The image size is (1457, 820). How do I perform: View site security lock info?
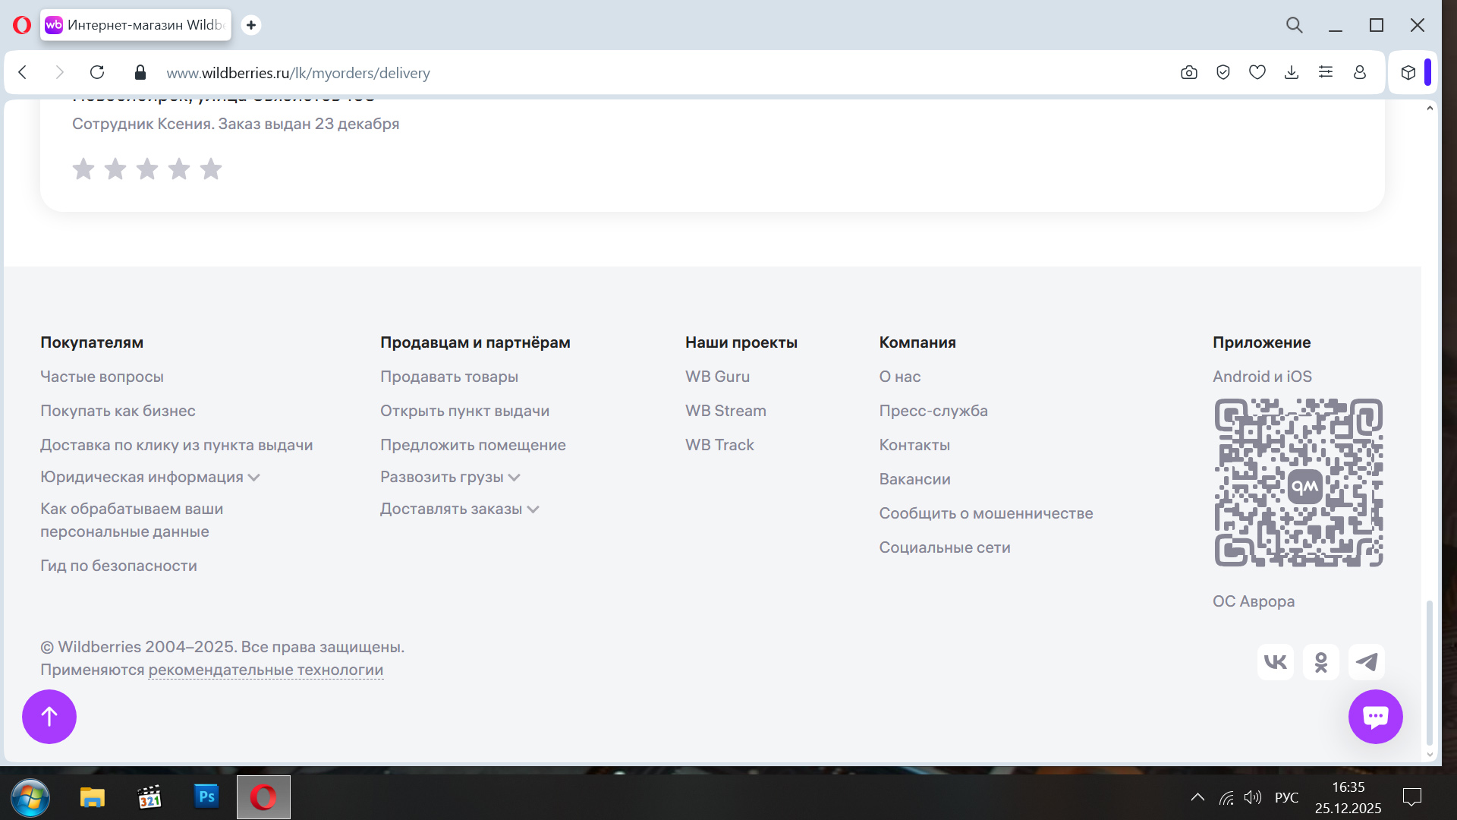tap(140, 73)
